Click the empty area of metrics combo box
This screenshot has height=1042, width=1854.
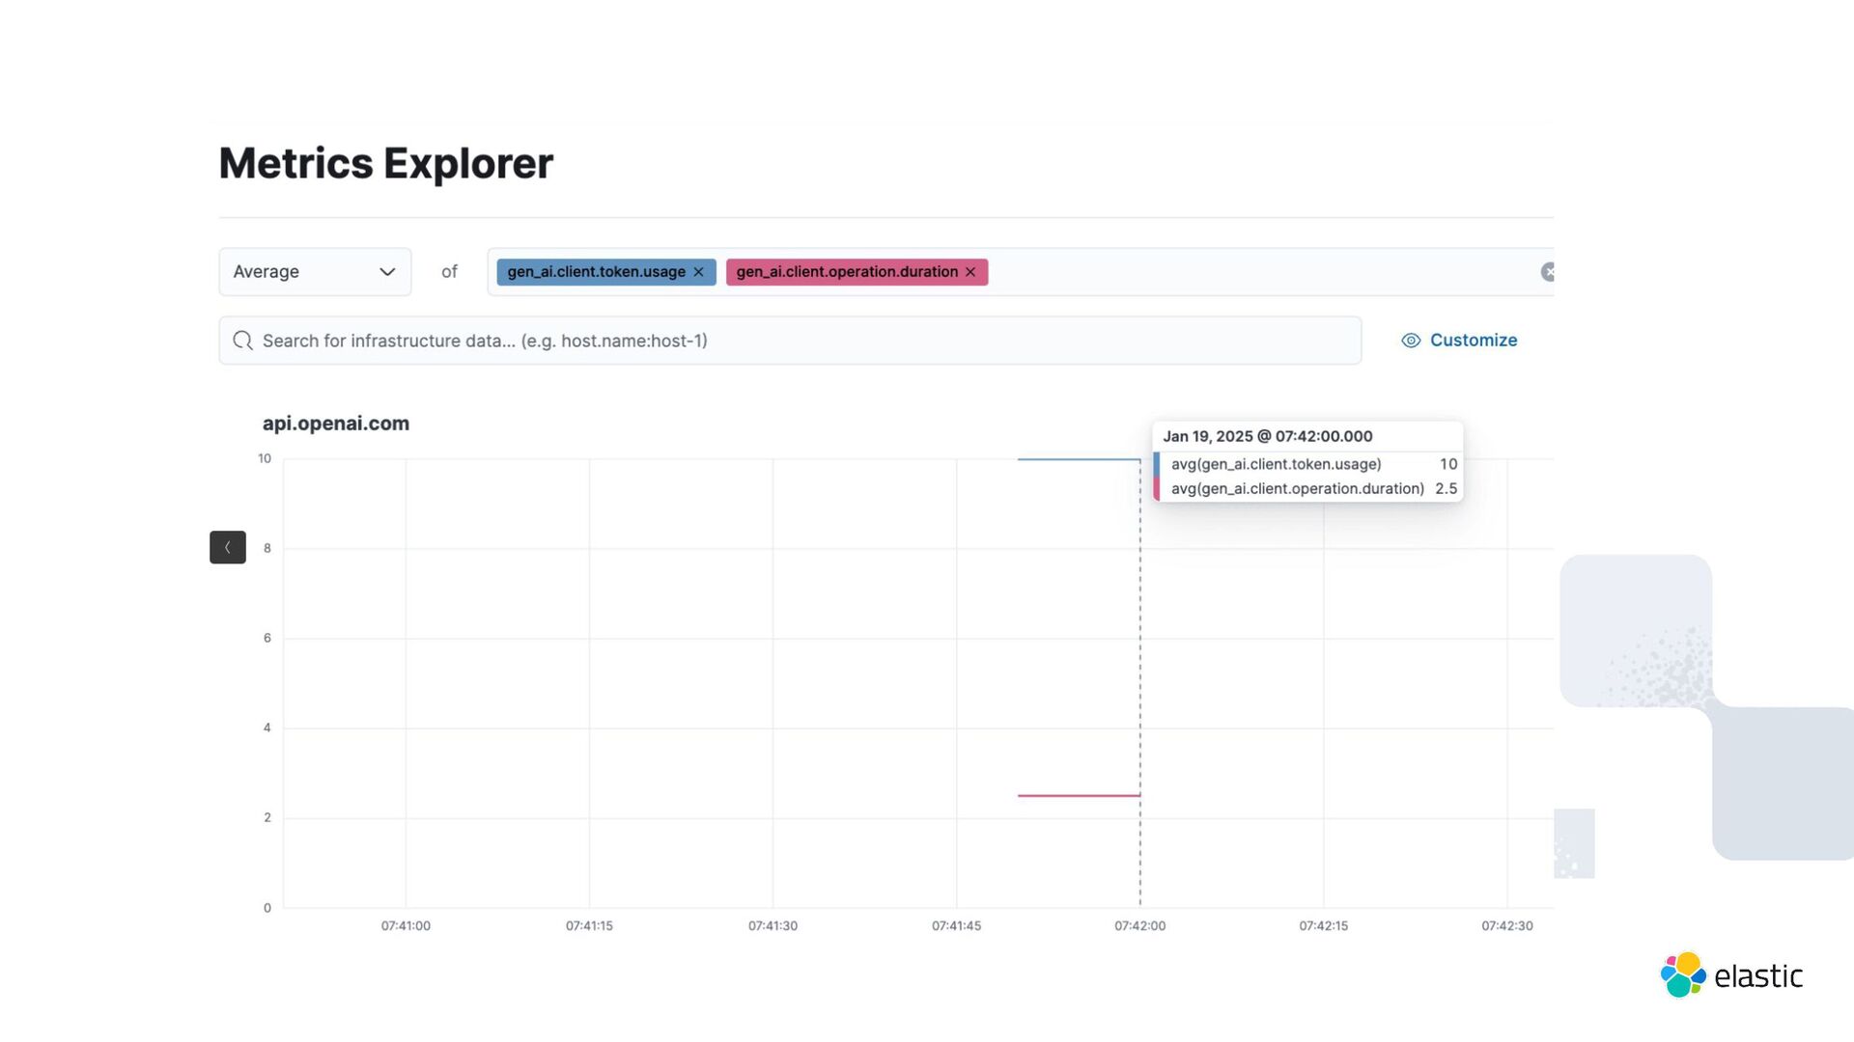pos(1255,272)
